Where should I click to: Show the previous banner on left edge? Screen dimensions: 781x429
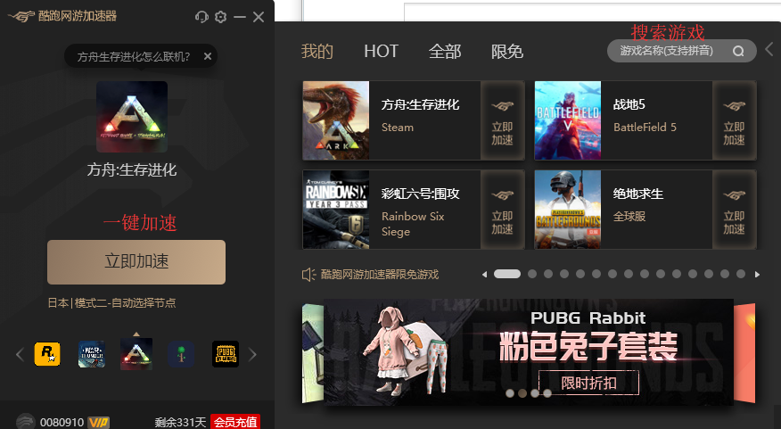[x=313, y=353]
